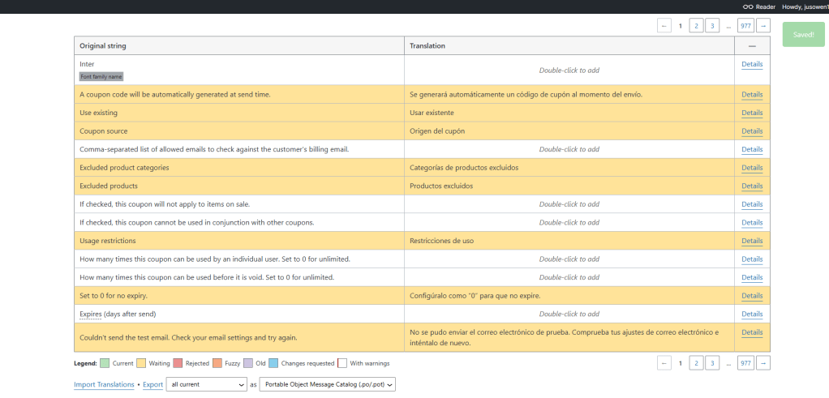829x398 pixels.
Task: Click empty translation cell for 'Expires (days after send)'
Action: click(x=569, y=314)
